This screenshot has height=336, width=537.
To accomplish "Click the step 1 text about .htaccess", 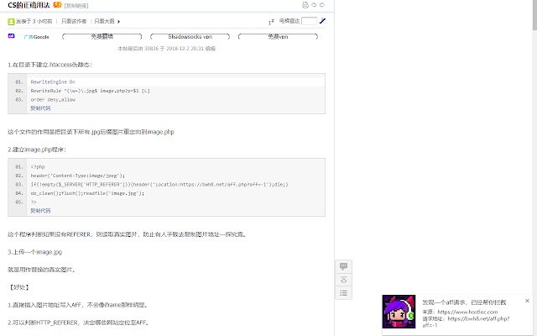I will pos(50,65).
